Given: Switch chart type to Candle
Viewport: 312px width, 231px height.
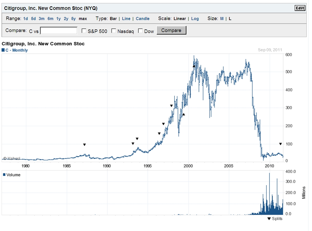Looking at the screenshot, I should [x=143, y=19].
